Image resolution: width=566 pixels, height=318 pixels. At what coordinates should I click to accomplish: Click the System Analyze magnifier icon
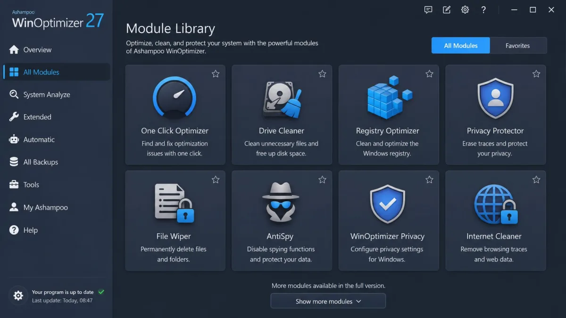pos(14,95)
